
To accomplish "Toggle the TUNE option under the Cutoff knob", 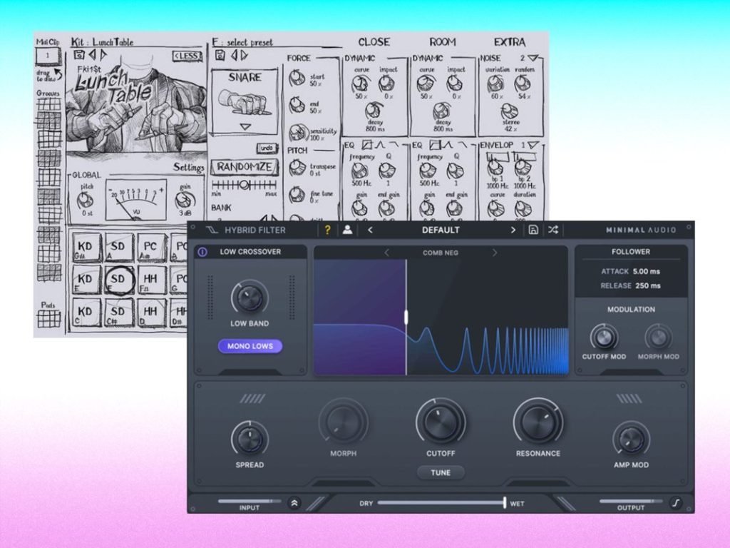I will click(441, 472).
